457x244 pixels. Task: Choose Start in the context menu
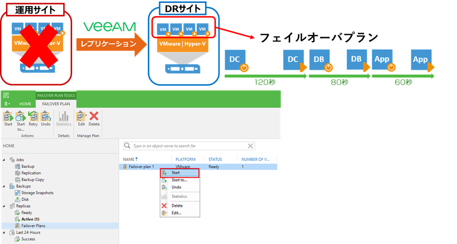[180, 173]
